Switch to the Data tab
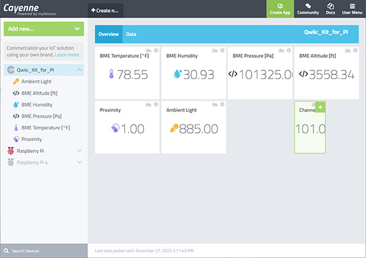Image resolution: width=366 pixels, height=258 pixels. pos(131,34)
